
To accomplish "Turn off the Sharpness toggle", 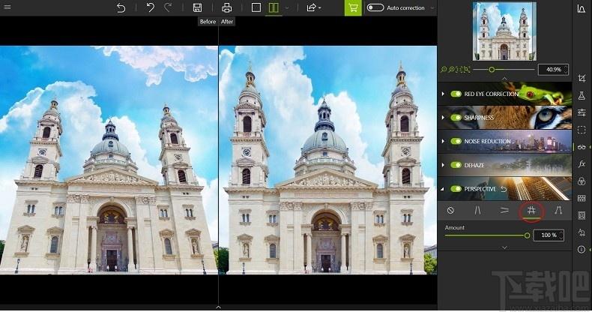I will click(456, 118).
